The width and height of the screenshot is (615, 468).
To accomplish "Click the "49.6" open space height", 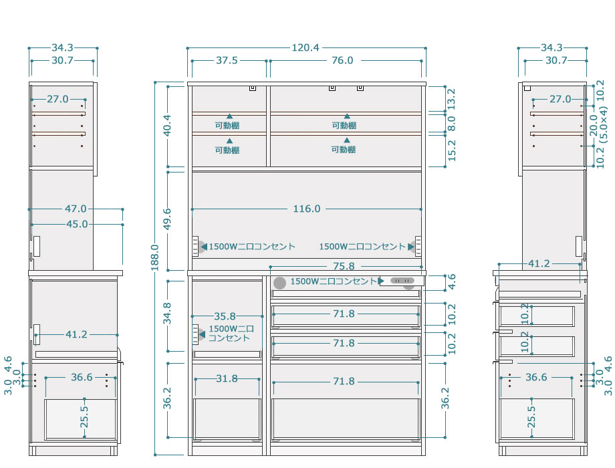I will (x=167, y=219).
